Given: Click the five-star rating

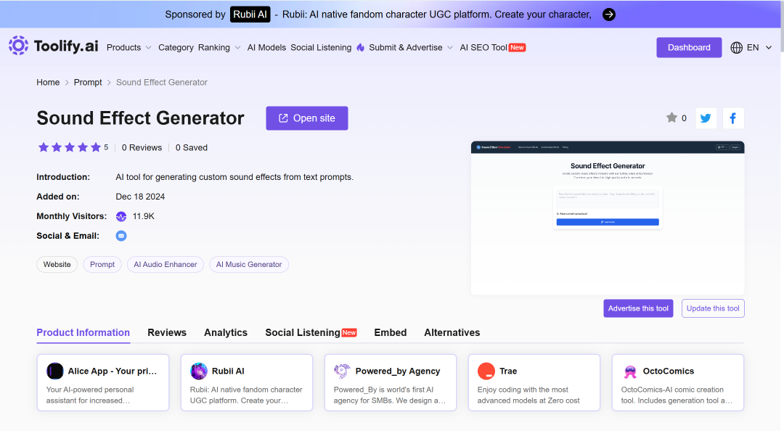Looking at the screenshot, I should pyautogui.click(x=70, y=147).
